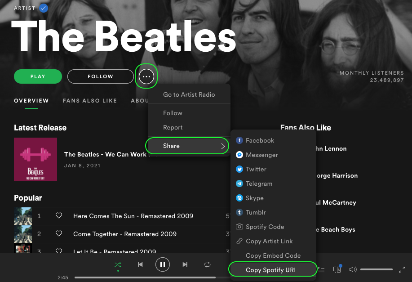The width and height of the screenshot is (412, 282).
Task: Click Come Together album thumbnail
Action: [x=23, y=234]
